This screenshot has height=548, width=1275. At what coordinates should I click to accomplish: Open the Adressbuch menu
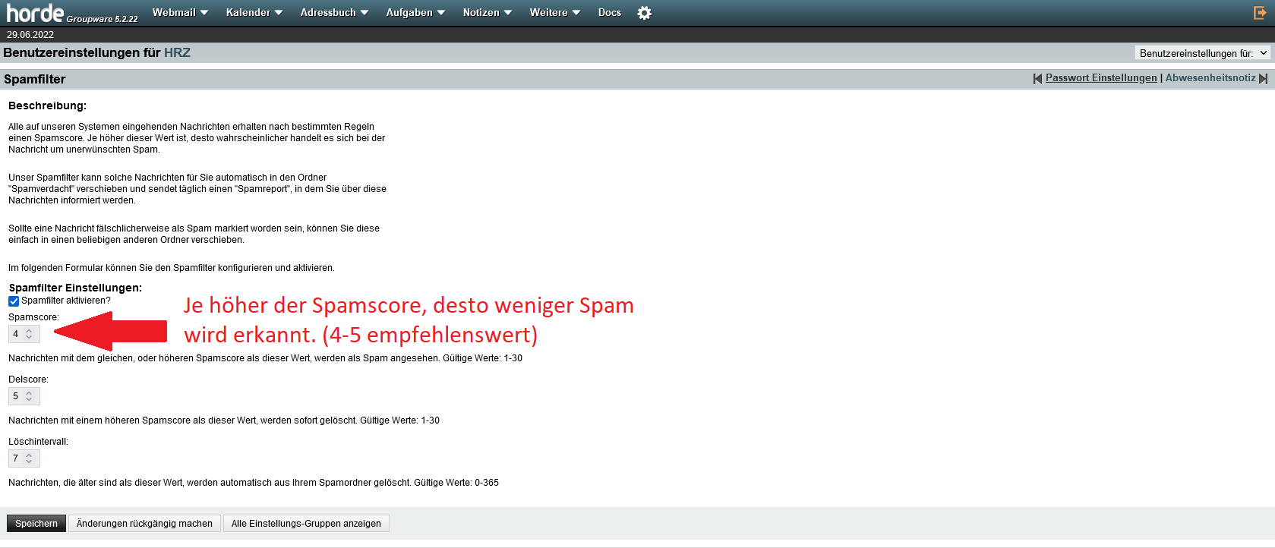334,13
